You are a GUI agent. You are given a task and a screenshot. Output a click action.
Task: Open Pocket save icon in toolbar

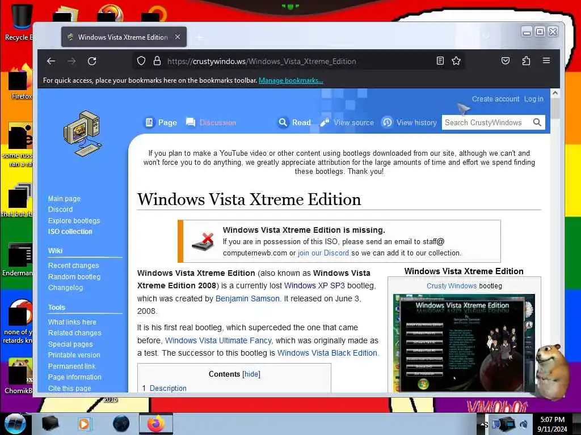506,61
